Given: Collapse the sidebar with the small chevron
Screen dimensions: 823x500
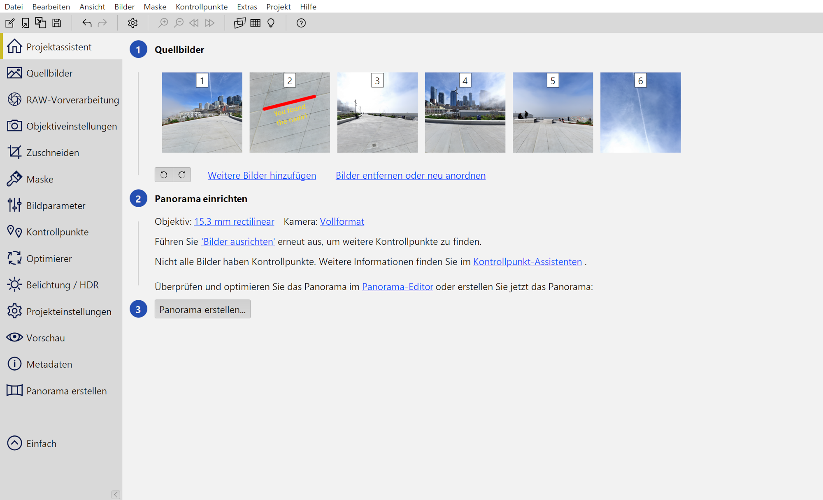Looking at the screenshot, I should click(116, 495).
